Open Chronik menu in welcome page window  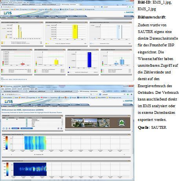pos(20,89)
